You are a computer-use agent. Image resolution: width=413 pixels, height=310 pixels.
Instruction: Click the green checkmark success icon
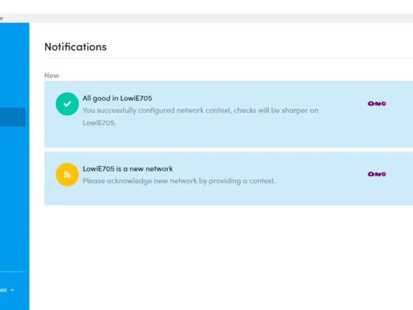tap(67, 104)
